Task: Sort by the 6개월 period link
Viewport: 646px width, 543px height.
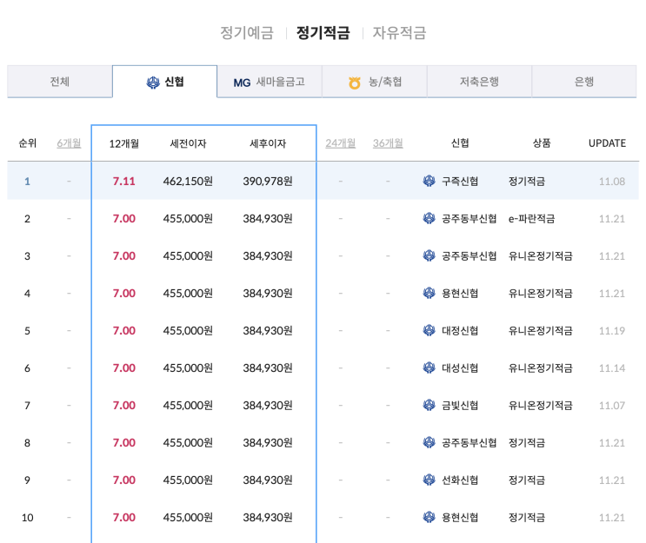Action: pyautogui.click(x=69, y=143)
